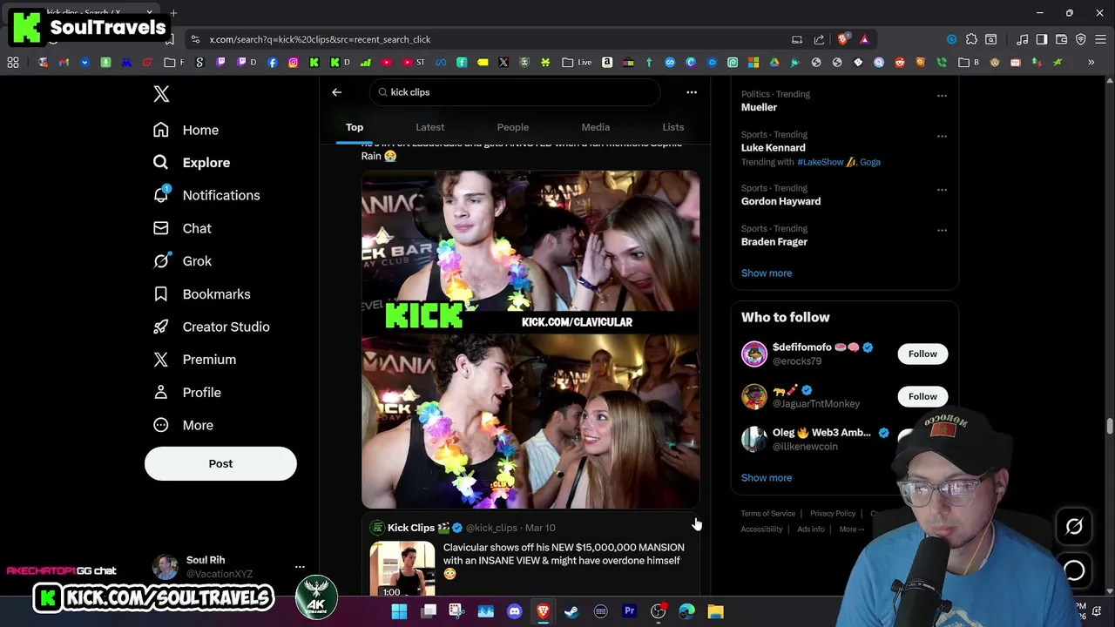This screenshot has height=627, width=1115.
Task: Open the Chat section
Action: coord(182,228)
